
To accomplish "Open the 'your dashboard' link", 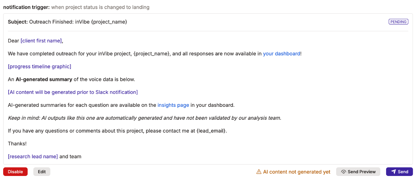I will [281, 53].
